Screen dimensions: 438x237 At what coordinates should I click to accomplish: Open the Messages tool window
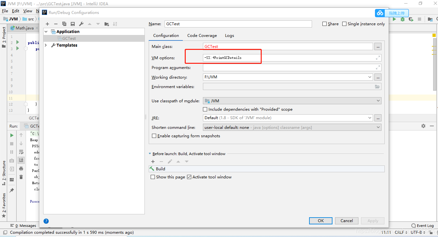(23, 226)
